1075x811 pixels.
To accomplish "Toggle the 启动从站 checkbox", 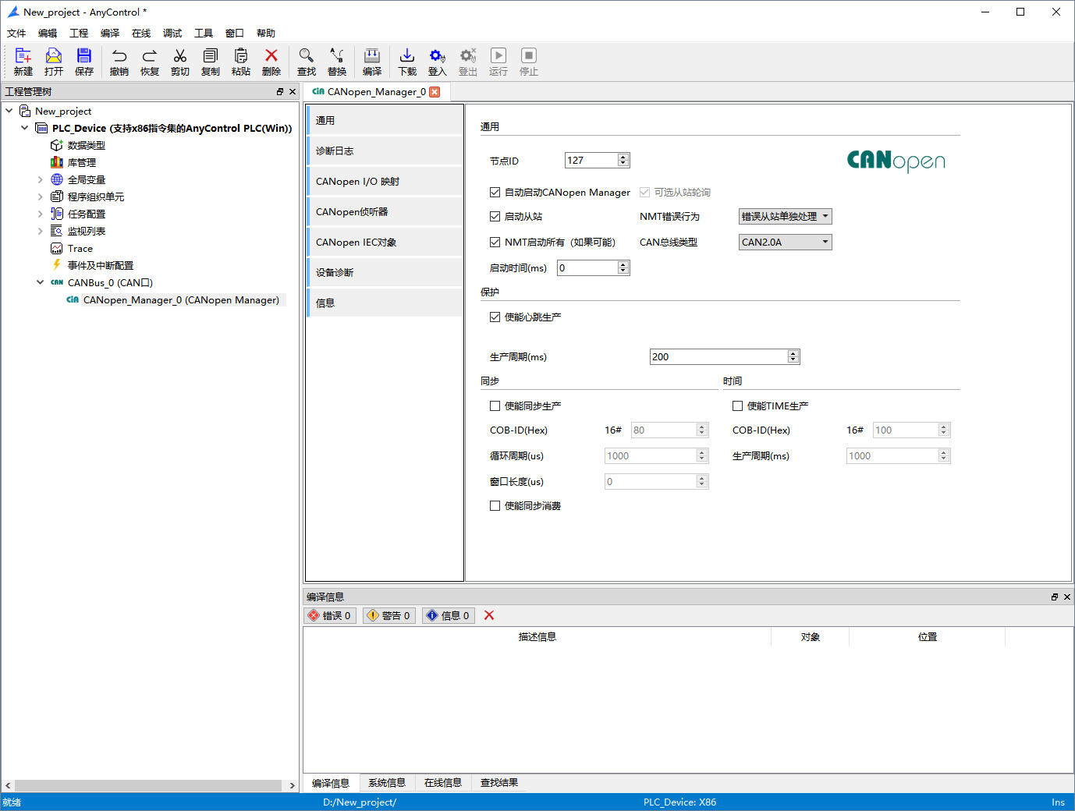I will (x=495, y=216).
